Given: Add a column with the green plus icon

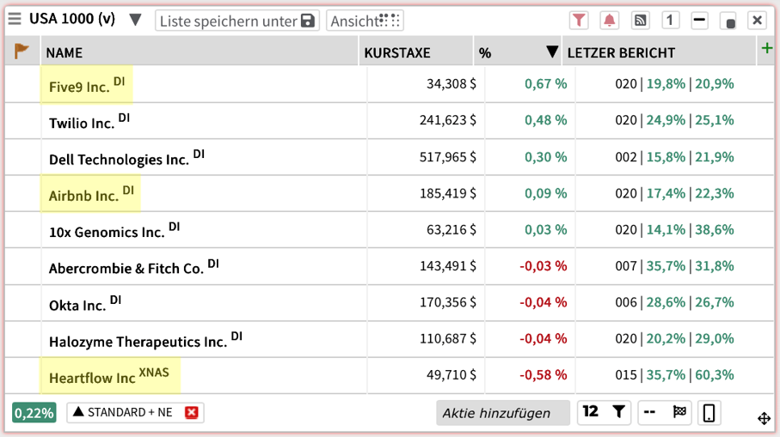Looking at the screenshot, I should pyautogui.click(x=767, y=48).
